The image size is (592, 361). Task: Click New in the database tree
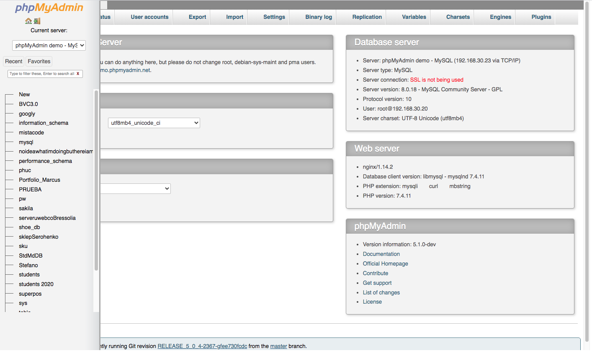tap(24, 94)
